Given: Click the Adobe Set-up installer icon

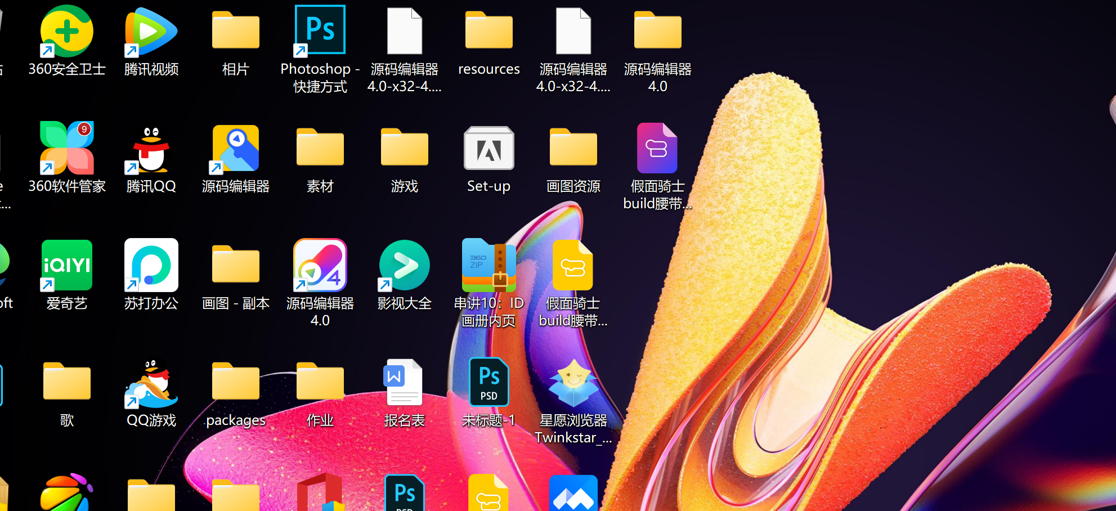Looking at the screenshot, I should pyautogui.click(x=489, y=148).
